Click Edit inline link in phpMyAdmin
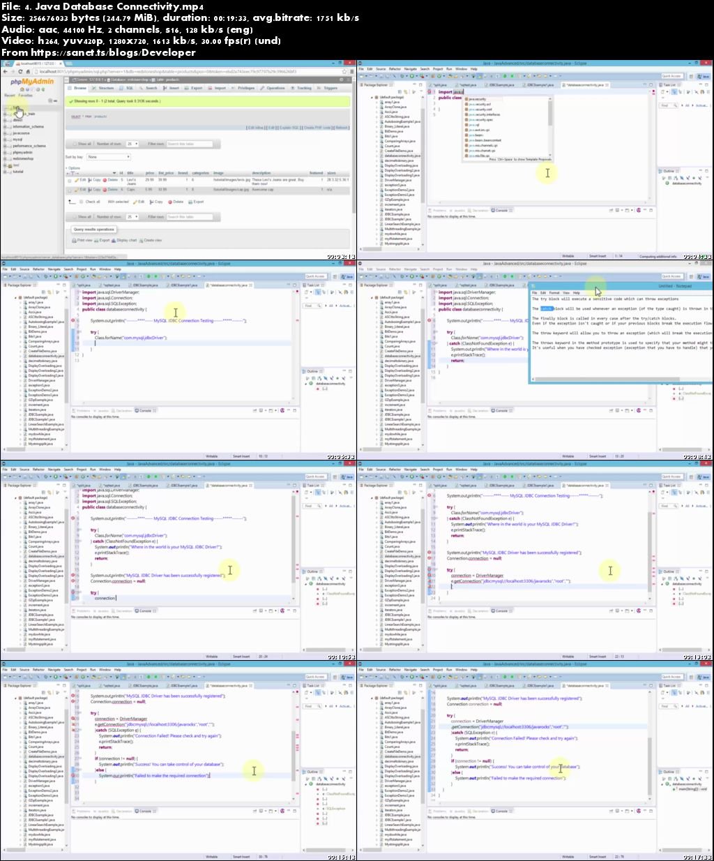The image size is (714, 861). click(255, 128)
